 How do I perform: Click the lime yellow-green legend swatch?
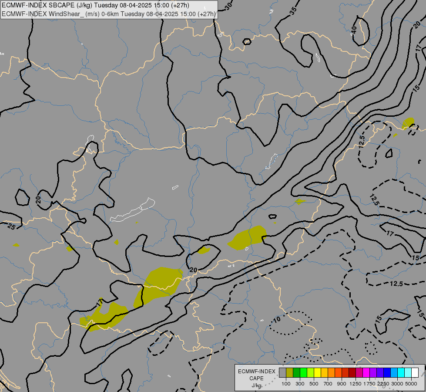(311, 372)
